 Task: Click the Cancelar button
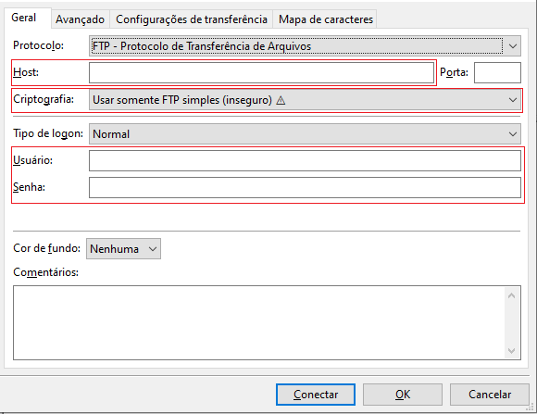pyautogui.click(x=490, y=395)
